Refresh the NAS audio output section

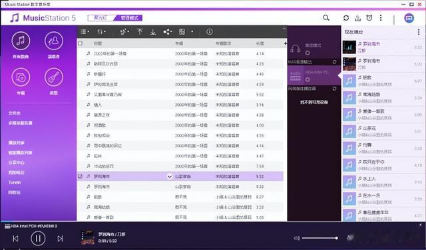coord(334,62)
